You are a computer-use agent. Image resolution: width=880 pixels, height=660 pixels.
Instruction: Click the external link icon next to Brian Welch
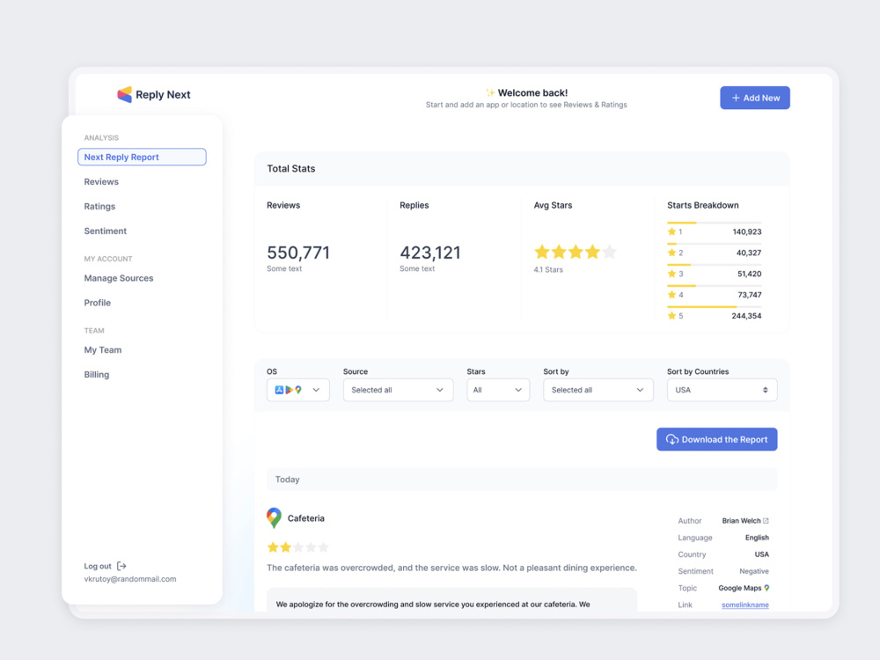click(x=767, y=520)
